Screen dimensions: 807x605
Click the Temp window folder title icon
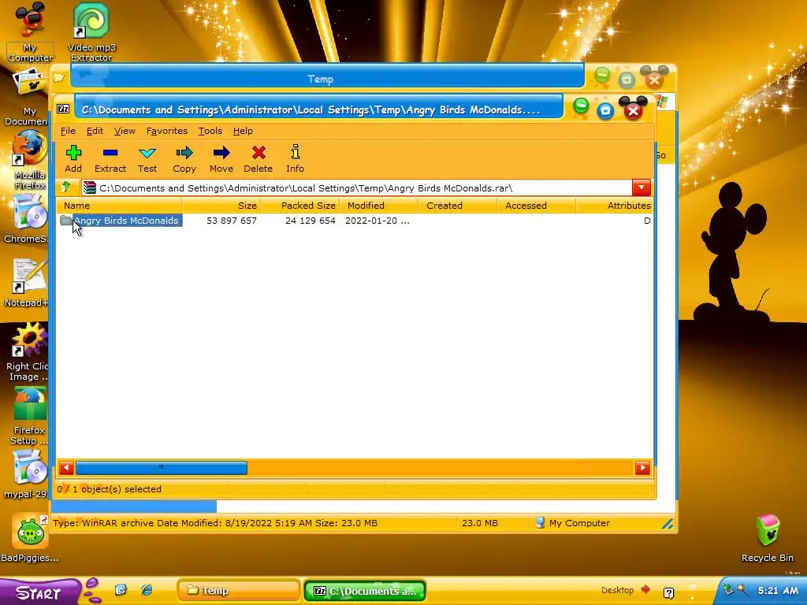pos(58,78)
